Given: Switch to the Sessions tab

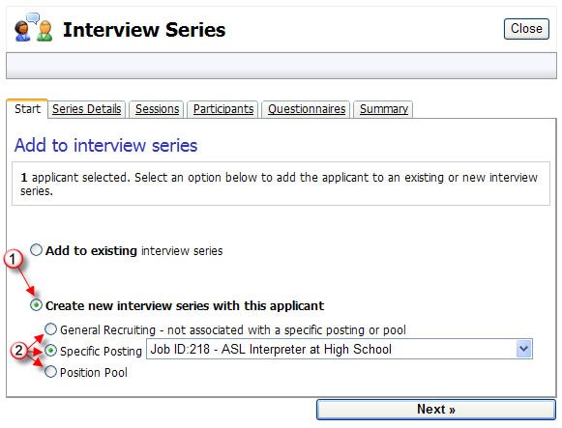Looking at the screenshot, I should (x=157, y=109).
